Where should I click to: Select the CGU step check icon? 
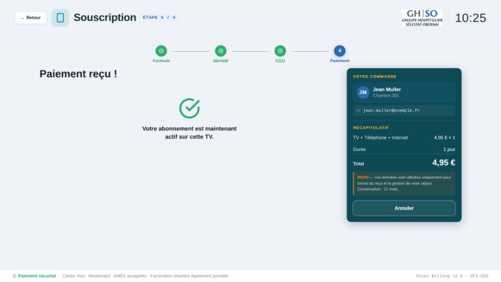280,51
